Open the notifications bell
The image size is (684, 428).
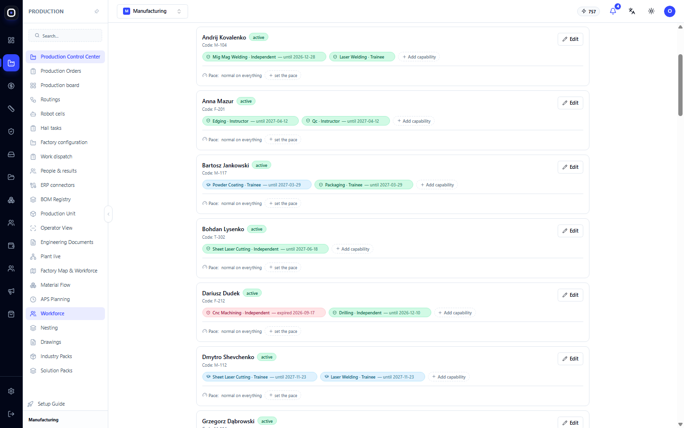tap(613, 11)
